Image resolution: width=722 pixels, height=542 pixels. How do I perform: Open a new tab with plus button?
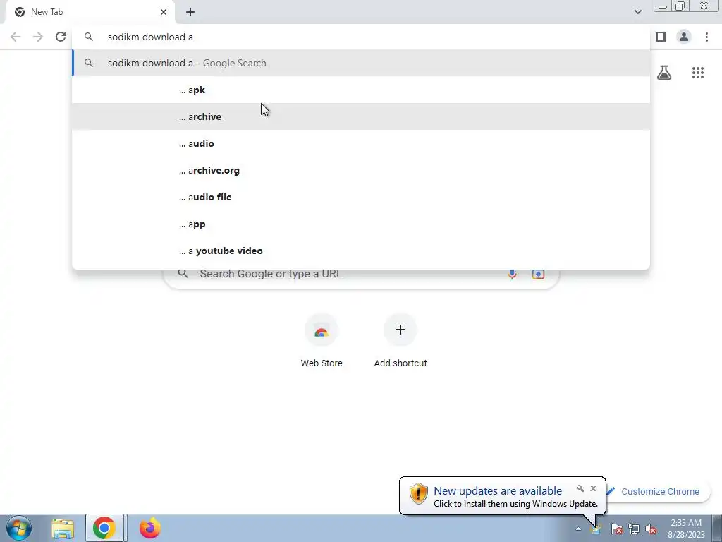pyautogui.click(x=190, y=12)
